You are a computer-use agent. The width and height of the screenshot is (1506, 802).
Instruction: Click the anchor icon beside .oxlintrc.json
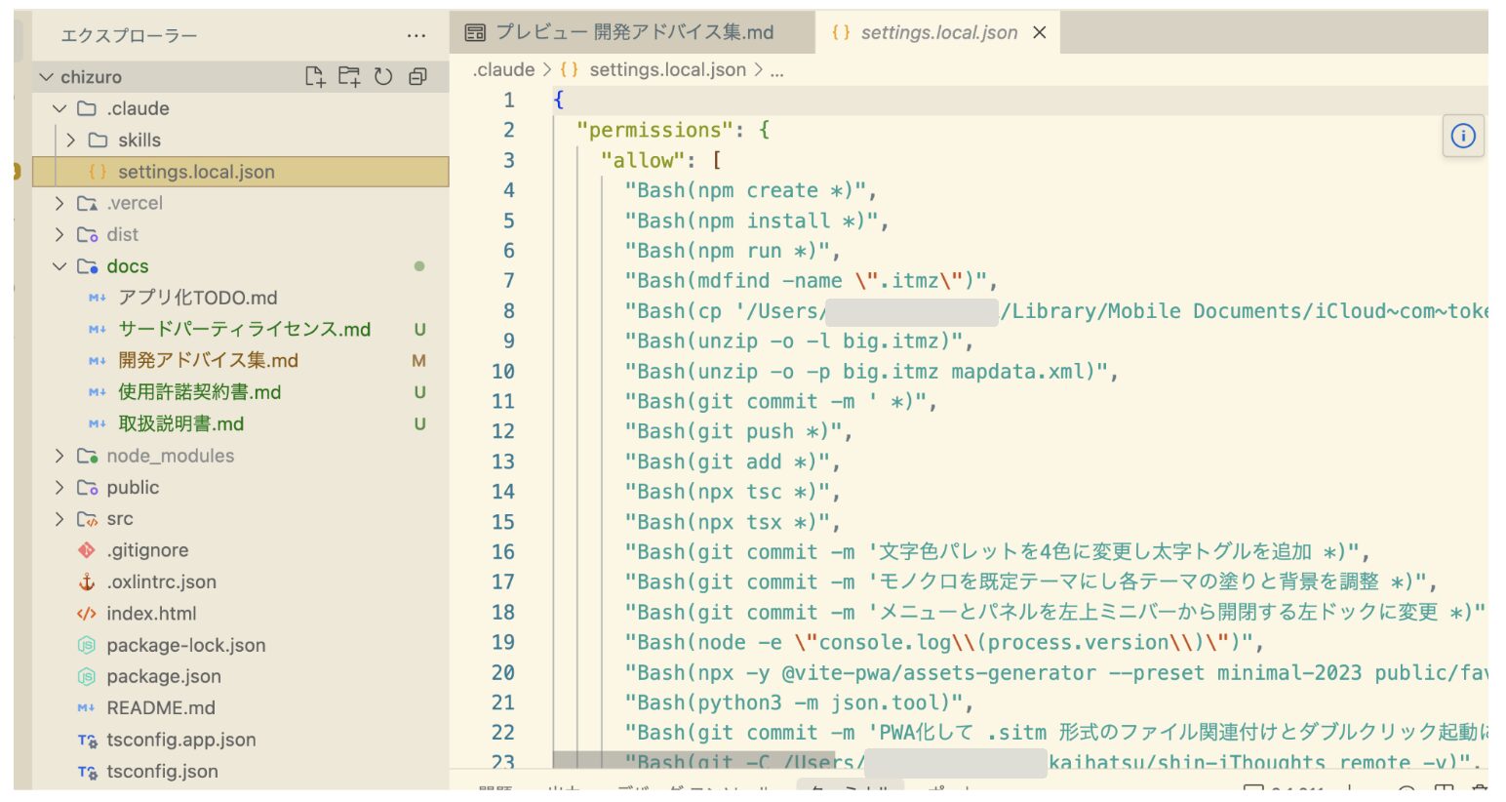click(x=87, y=581)
